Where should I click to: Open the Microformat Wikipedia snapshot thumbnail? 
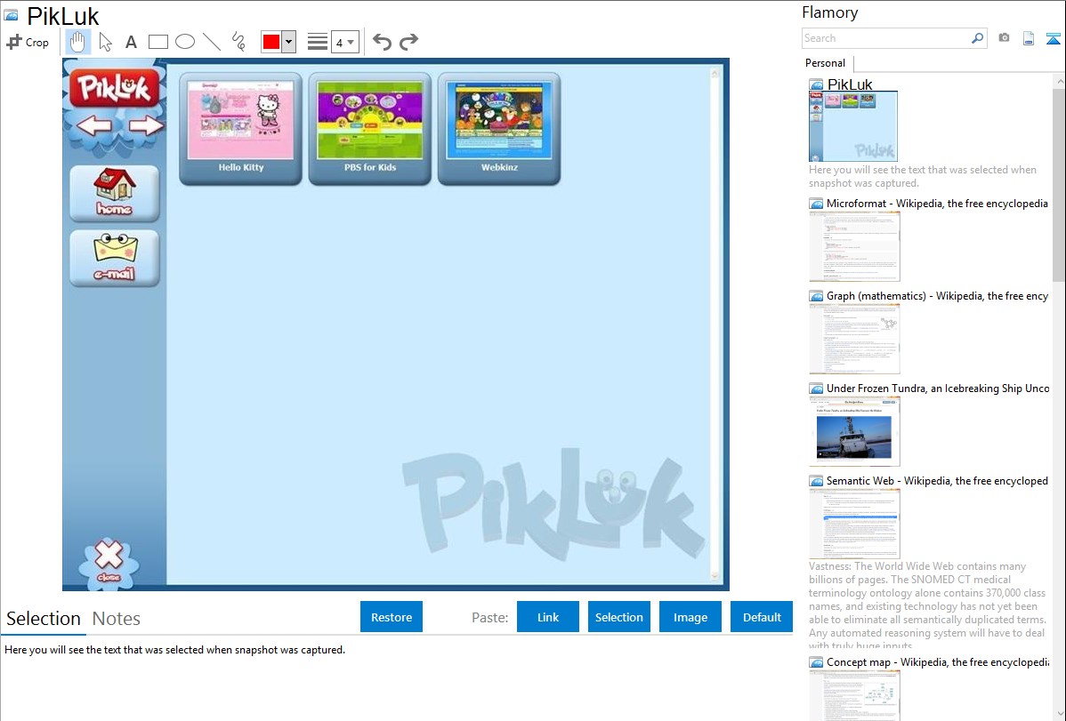pyautogui.click(x=854, y=246)
